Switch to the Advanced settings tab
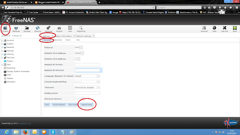The image size is (240, 135). click(57, 40)
